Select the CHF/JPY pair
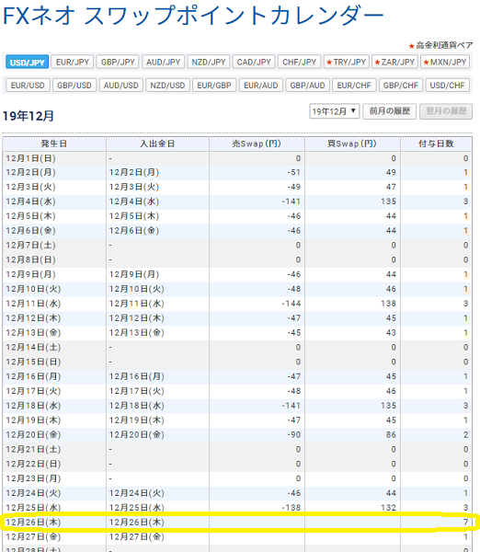The image size is (480, 552). 300,63
